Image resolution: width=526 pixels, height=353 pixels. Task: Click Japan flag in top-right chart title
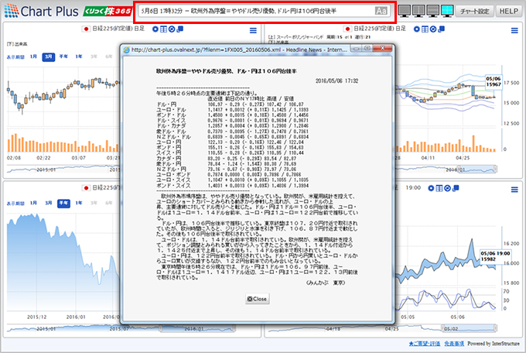[347, 29]
